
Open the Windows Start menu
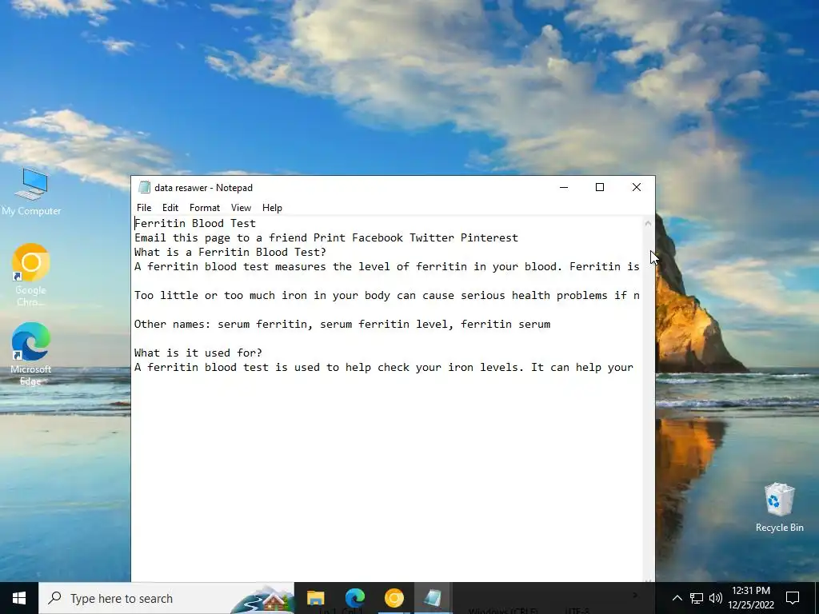(x=19, y=598)
